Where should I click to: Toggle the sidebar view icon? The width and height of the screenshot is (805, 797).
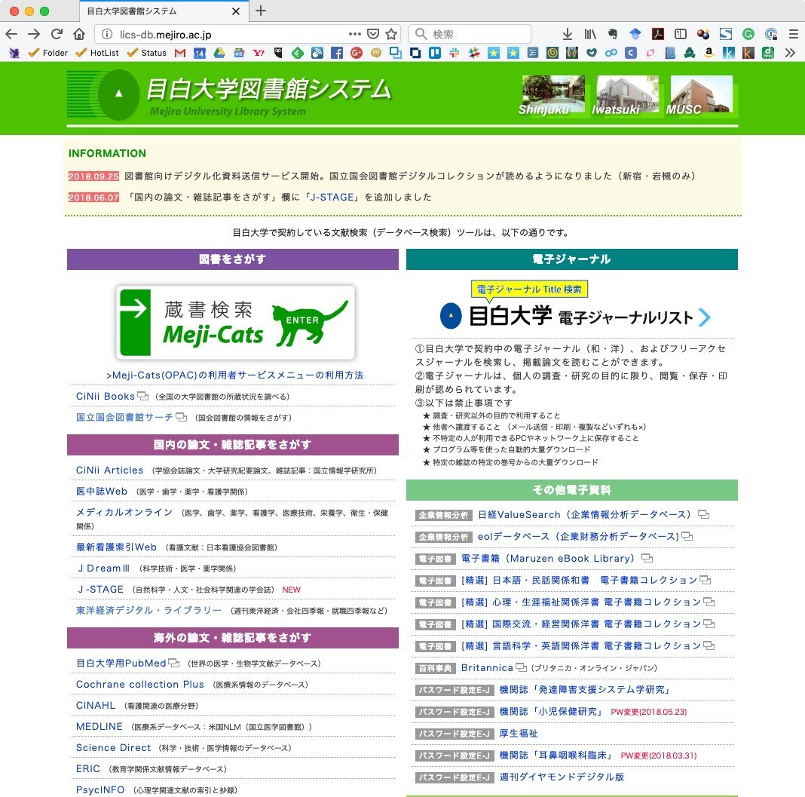(680, 35)
